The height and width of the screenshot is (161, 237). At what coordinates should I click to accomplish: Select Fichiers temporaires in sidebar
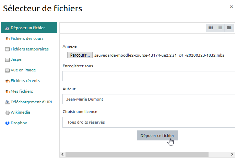pos(29,49)
